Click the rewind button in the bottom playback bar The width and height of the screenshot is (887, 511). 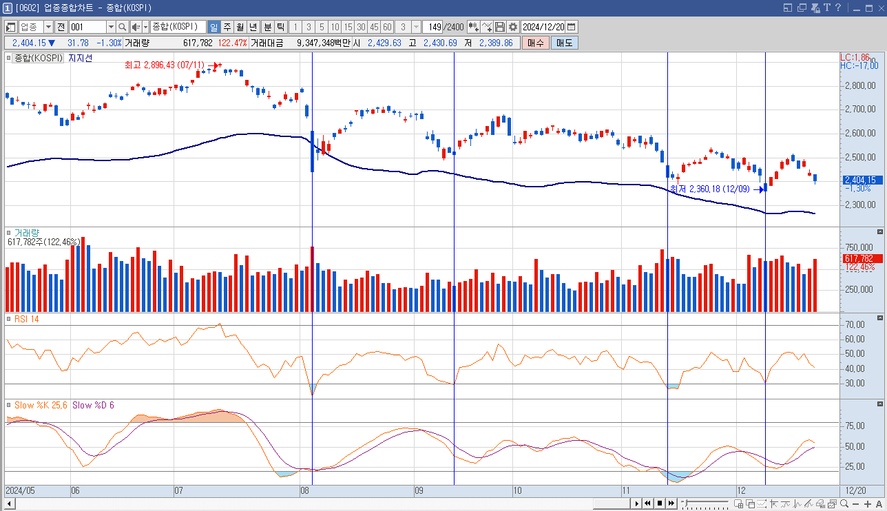click(648, 503)
